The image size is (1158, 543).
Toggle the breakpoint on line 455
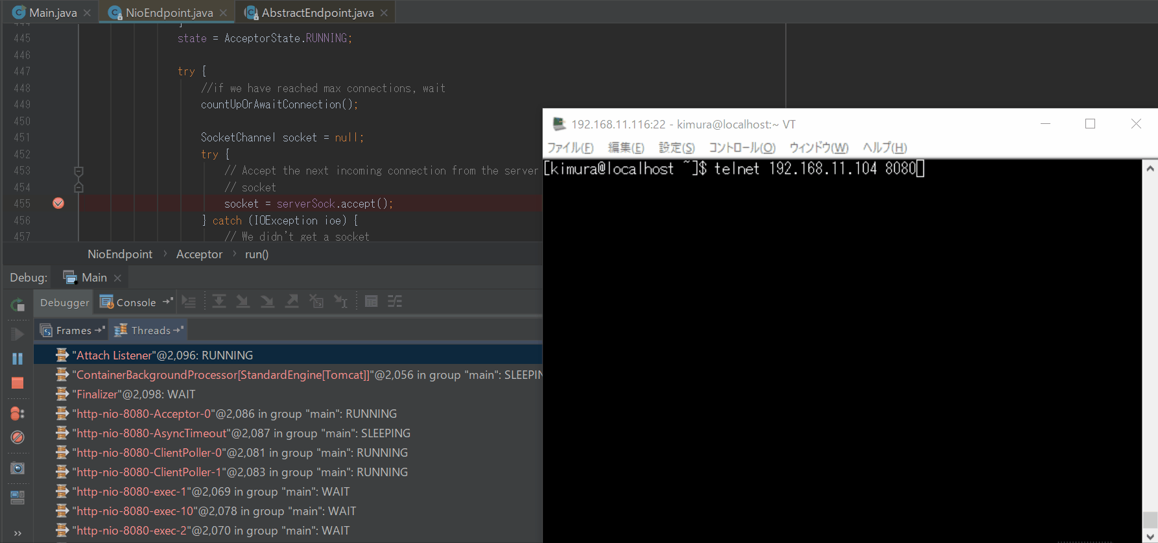pyautogui.click(x=58, y=204)
